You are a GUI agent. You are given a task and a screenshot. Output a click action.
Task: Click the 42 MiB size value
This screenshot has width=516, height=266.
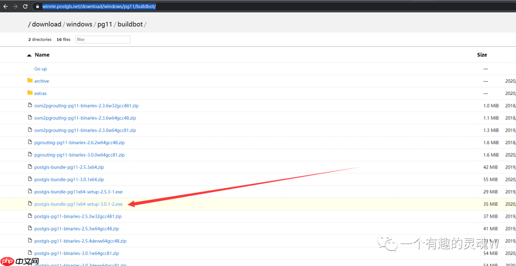coord(491,167)
